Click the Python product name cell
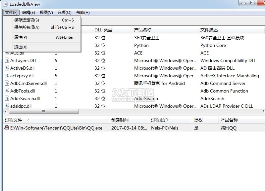The width and height of the screenshot is (265, 191). coord(141,45)
